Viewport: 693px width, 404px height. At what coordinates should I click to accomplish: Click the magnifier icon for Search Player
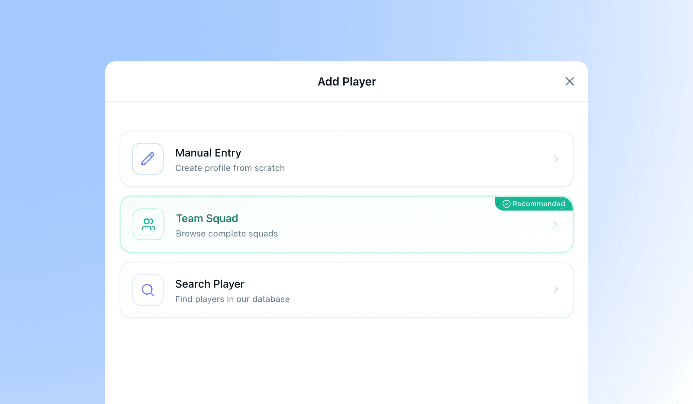(148, 290)
